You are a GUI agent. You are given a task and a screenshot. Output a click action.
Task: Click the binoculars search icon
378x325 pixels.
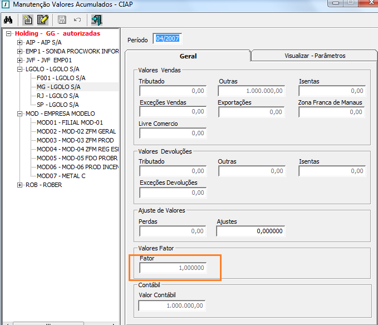8,20
